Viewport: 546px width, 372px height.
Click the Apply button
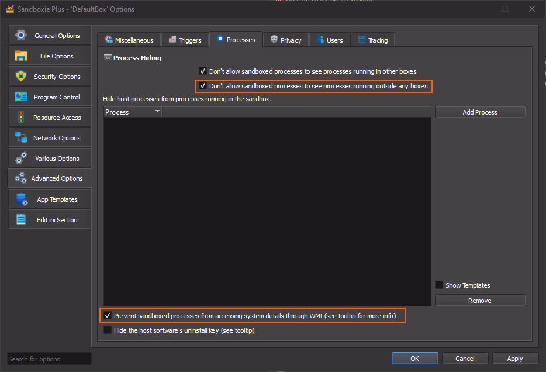point(515,359)
